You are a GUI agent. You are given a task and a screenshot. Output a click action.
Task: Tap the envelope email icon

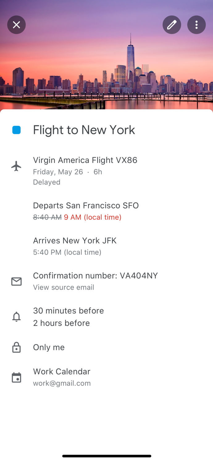pos(16,281)
